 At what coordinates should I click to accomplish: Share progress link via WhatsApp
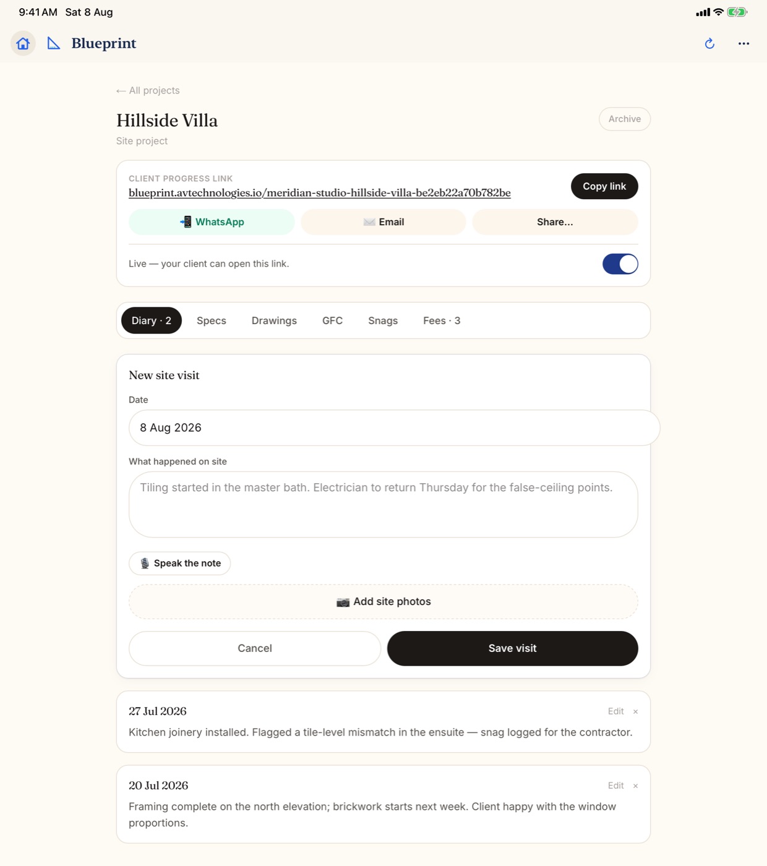tap(212, 222)
